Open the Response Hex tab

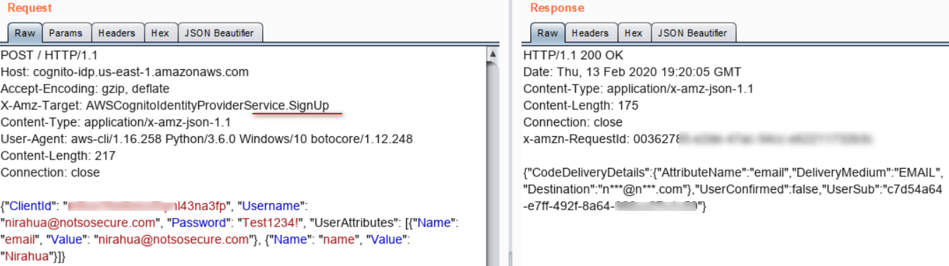[x=634, y=32]
